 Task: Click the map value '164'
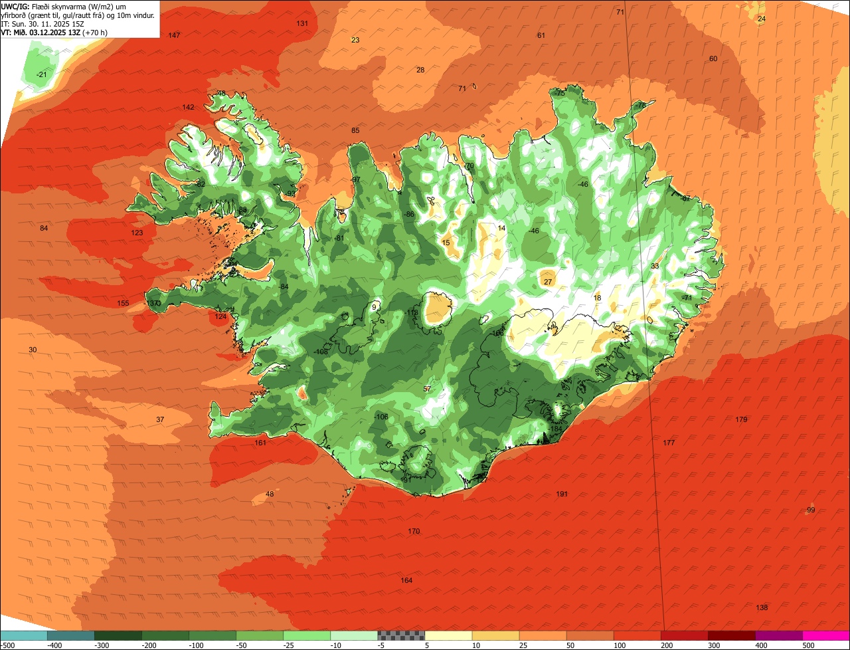(406, 580)
